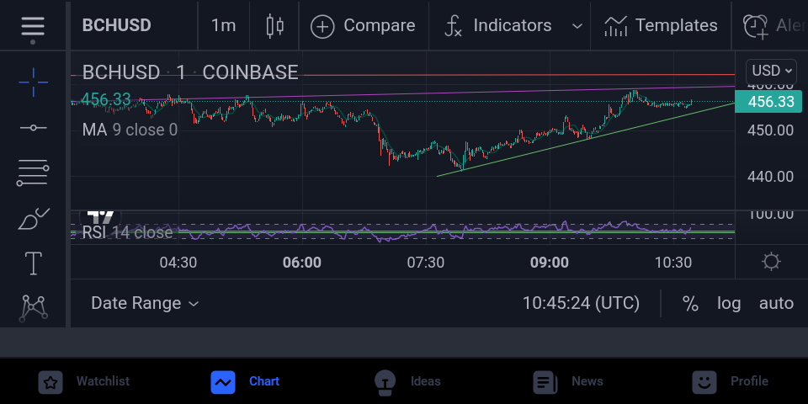This screenshot has width=808, height=404.
Task: Toggle auto scale mode
Action: pyautogui.click(x=776, y=304)
